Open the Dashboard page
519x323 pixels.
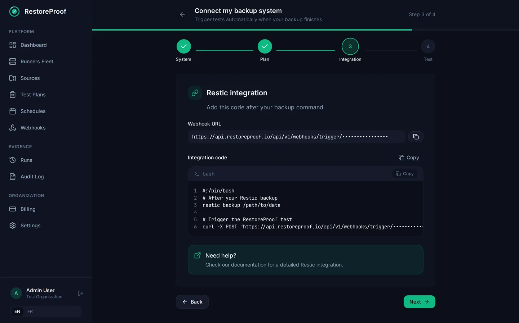pyautogui.click(x=46, y=45)
